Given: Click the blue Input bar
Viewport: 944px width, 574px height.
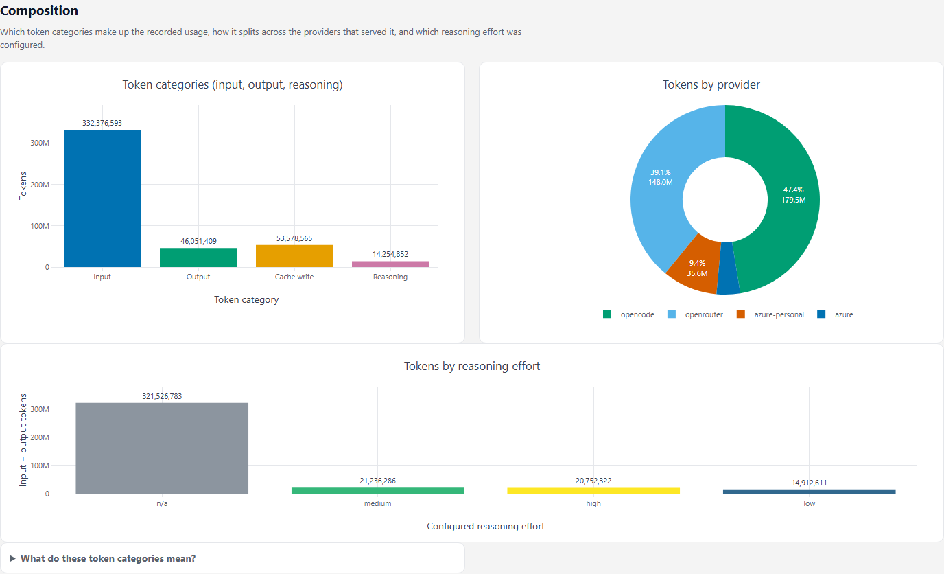Looking at the screenshot, I should (x=102, y=198).
